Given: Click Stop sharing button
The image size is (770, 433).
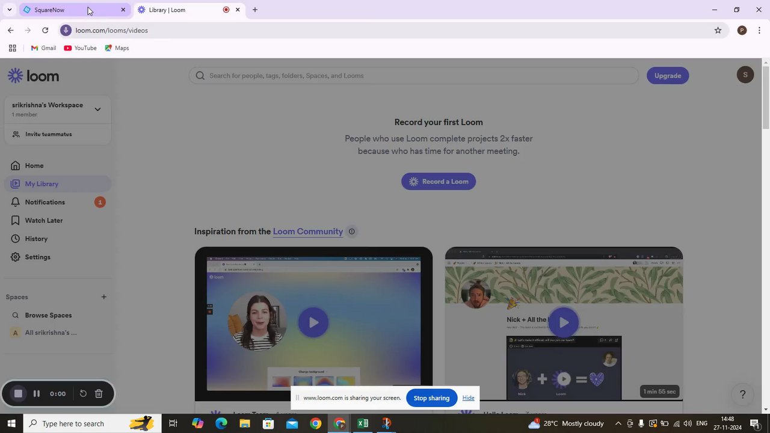Looking at the screenshot, I should coord(431,398).
